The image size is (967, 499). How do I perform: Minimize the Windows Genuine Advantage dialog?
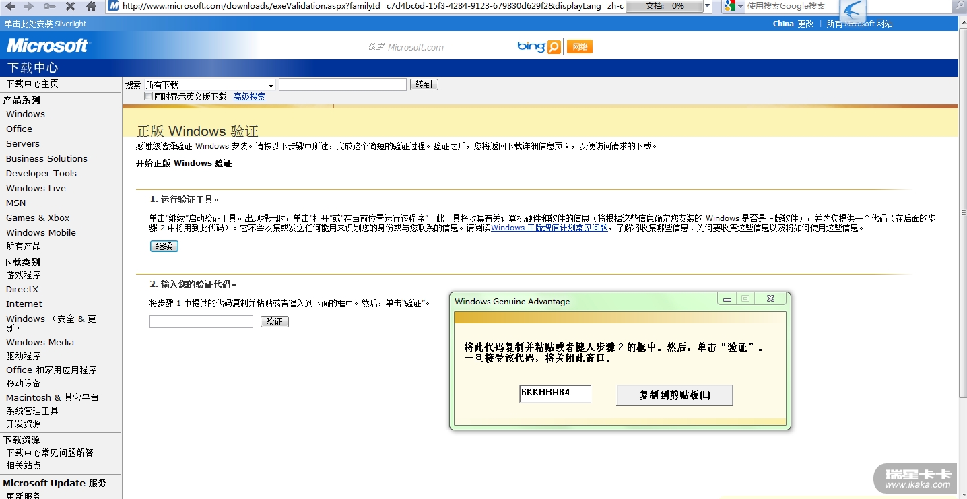tap(727, 299)
